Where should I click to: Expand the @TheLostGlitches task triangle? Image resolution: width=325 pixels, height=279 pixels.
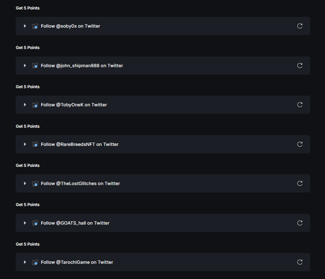[25, 183]
